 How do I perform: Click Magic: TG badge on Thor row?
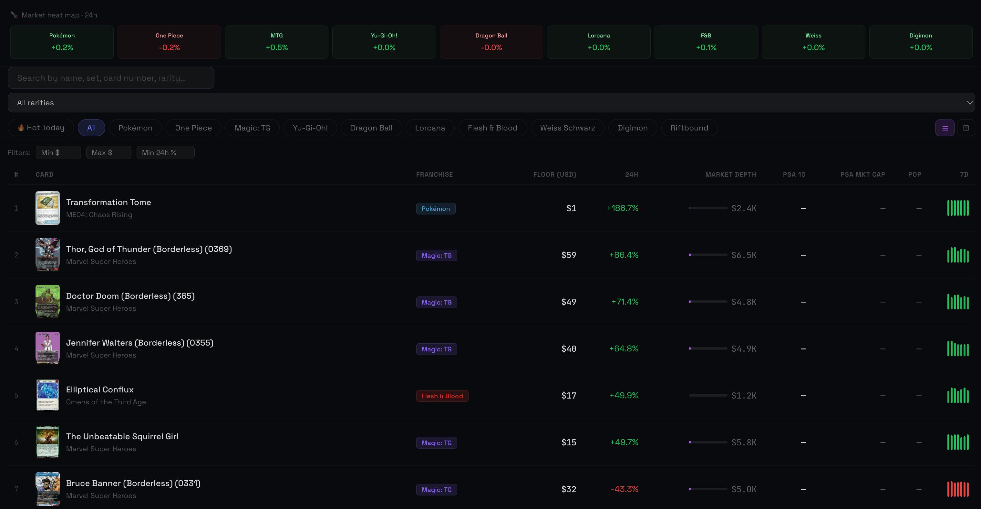pyautogui.click(x=437, y=255)
